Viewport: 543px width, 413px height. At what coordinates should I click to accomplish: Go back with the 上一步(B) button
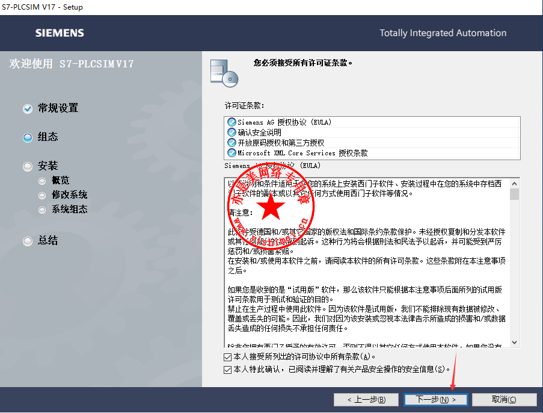pyautogui.click(x=366, y=400)
